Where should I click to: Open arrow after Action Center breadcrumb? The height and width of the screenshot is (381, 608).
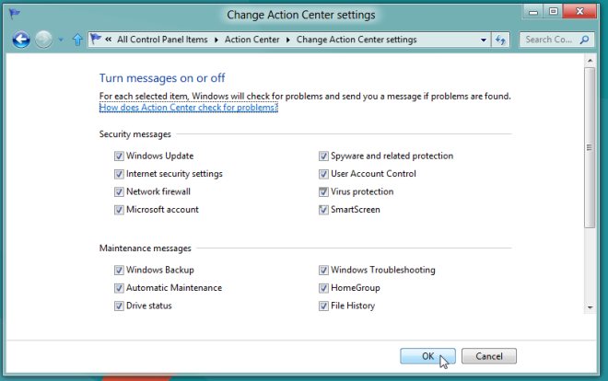click(x=287, y=40)
